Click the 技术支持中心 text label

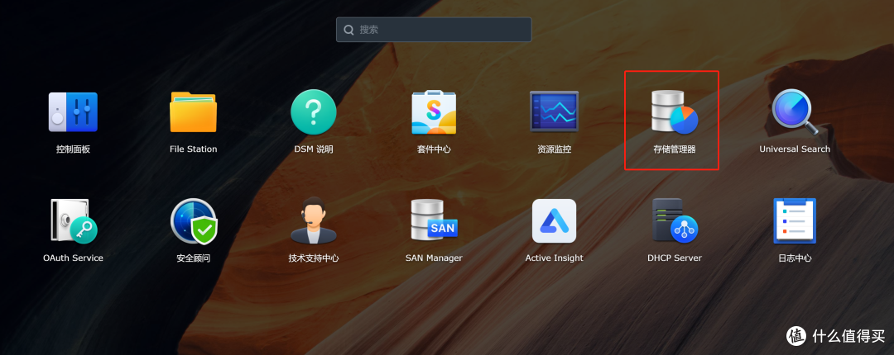[x=314, y=258]
